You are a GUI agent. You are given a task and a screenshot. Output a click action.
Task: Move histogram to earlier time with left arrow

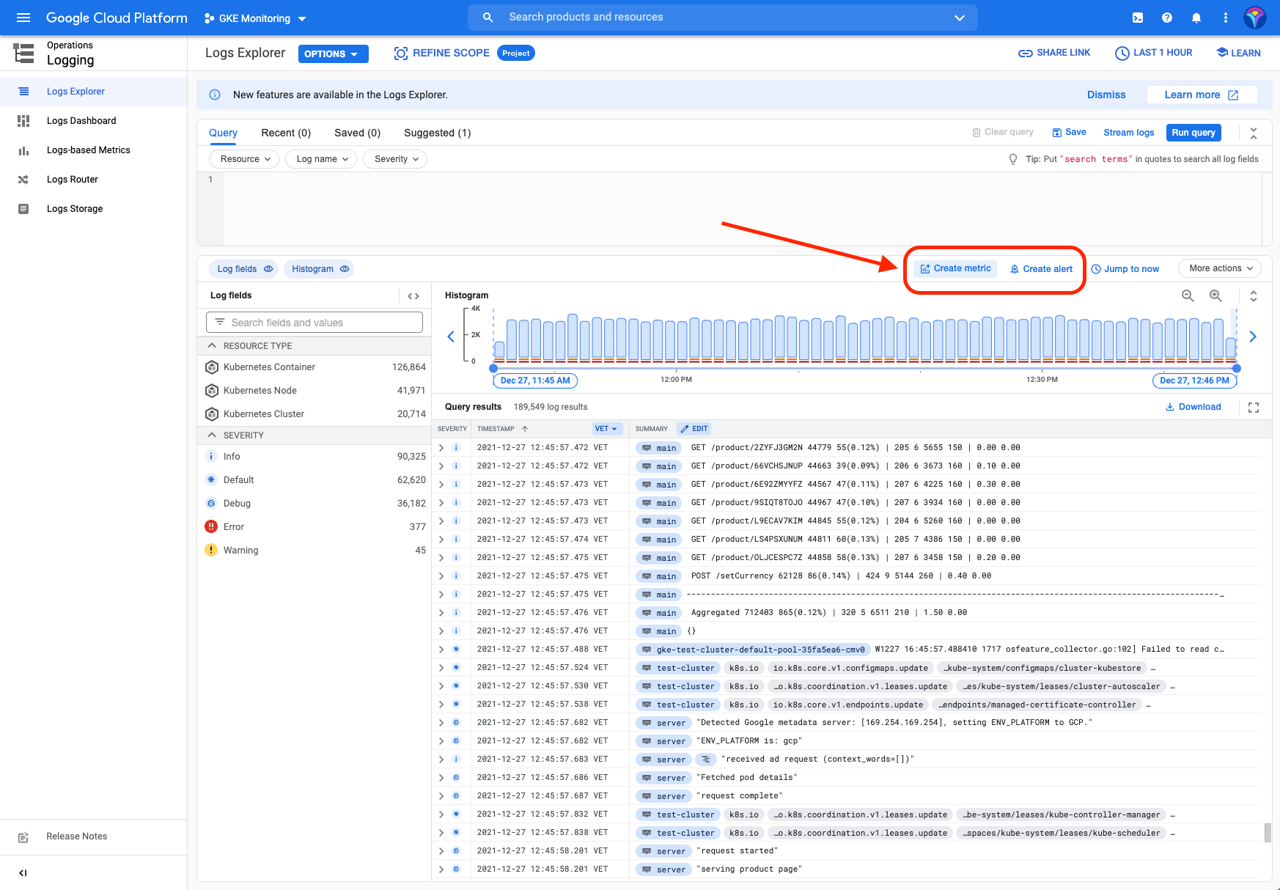click(x=451, y=336)
